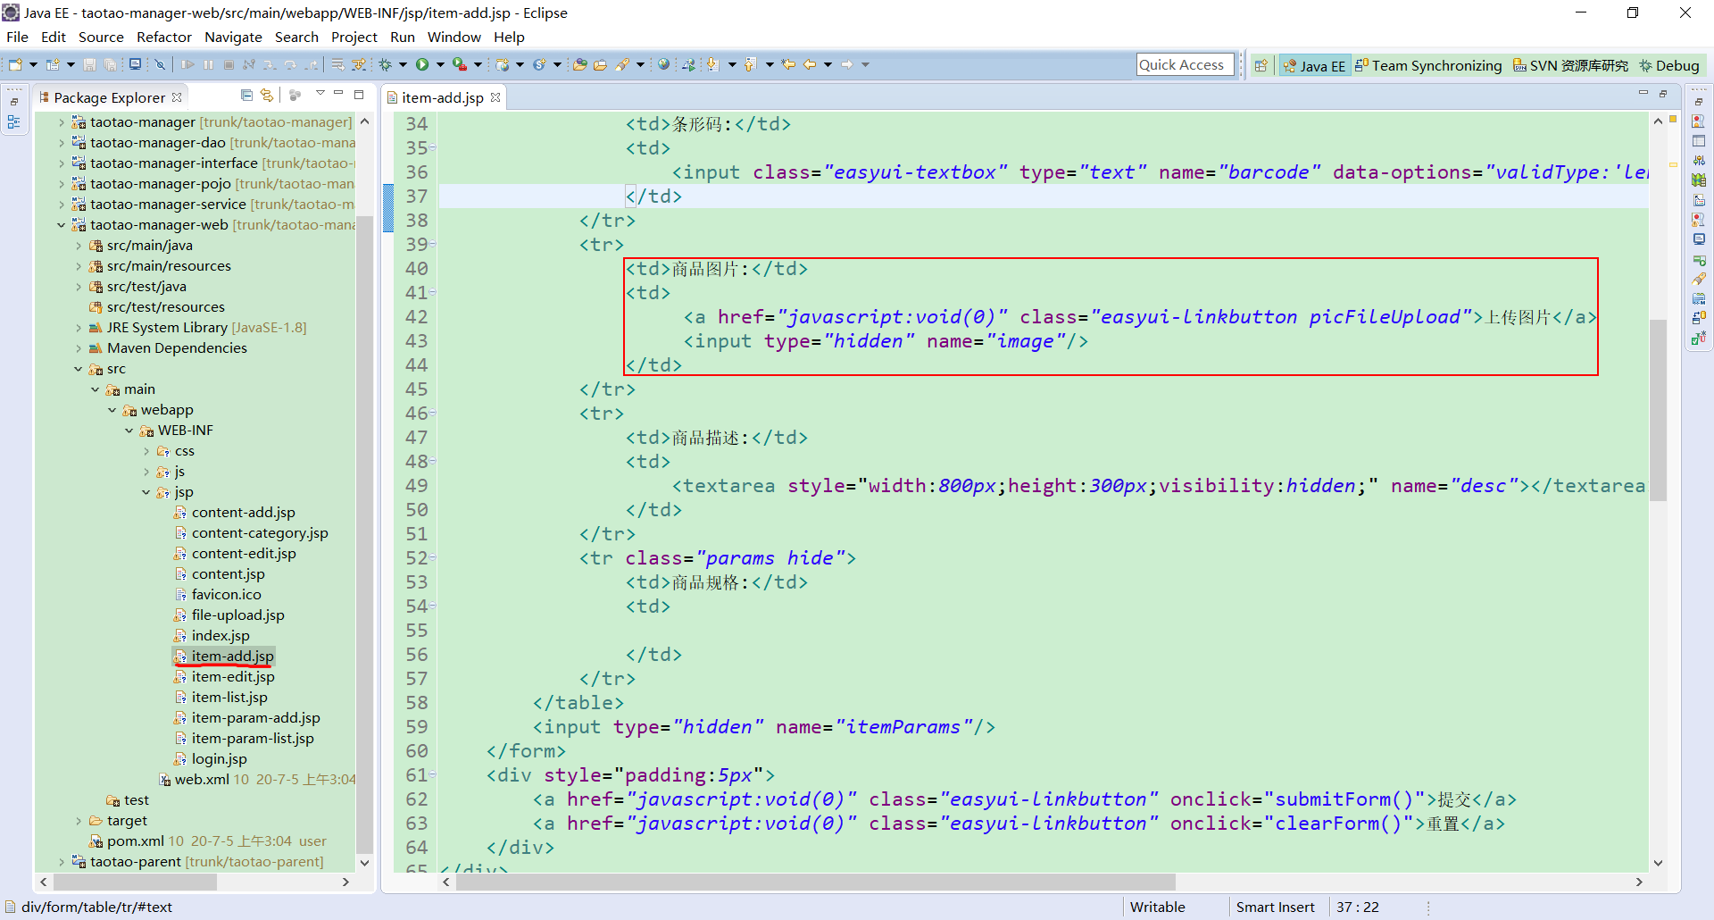
Task: Open the Debug button dropdown arrow
Action: tap(403, 64)
